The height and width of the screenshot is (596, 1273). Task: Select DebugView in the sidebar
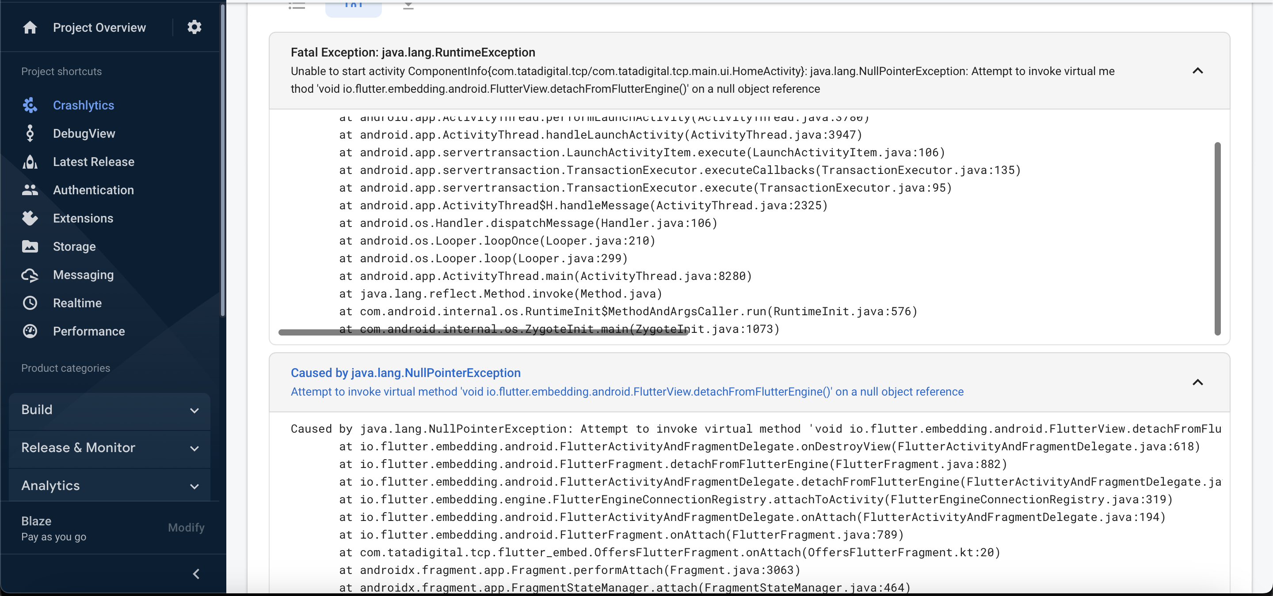click(x=84, y=133)
